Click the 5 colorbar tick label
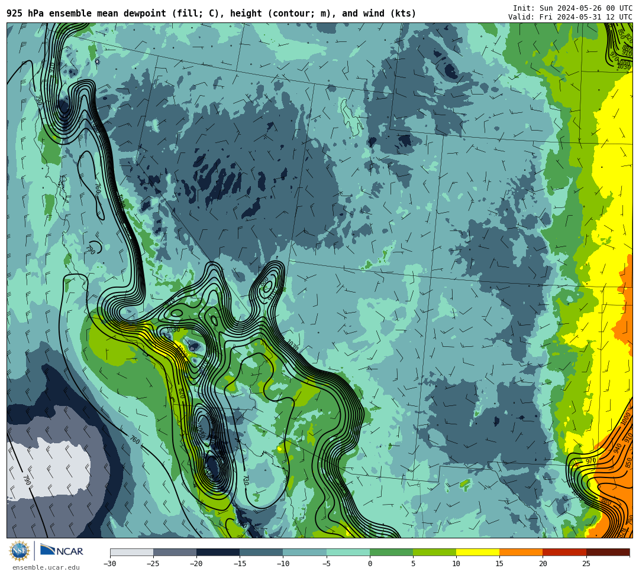This screenshot has width=639, height=575. [x=413, y=564]
